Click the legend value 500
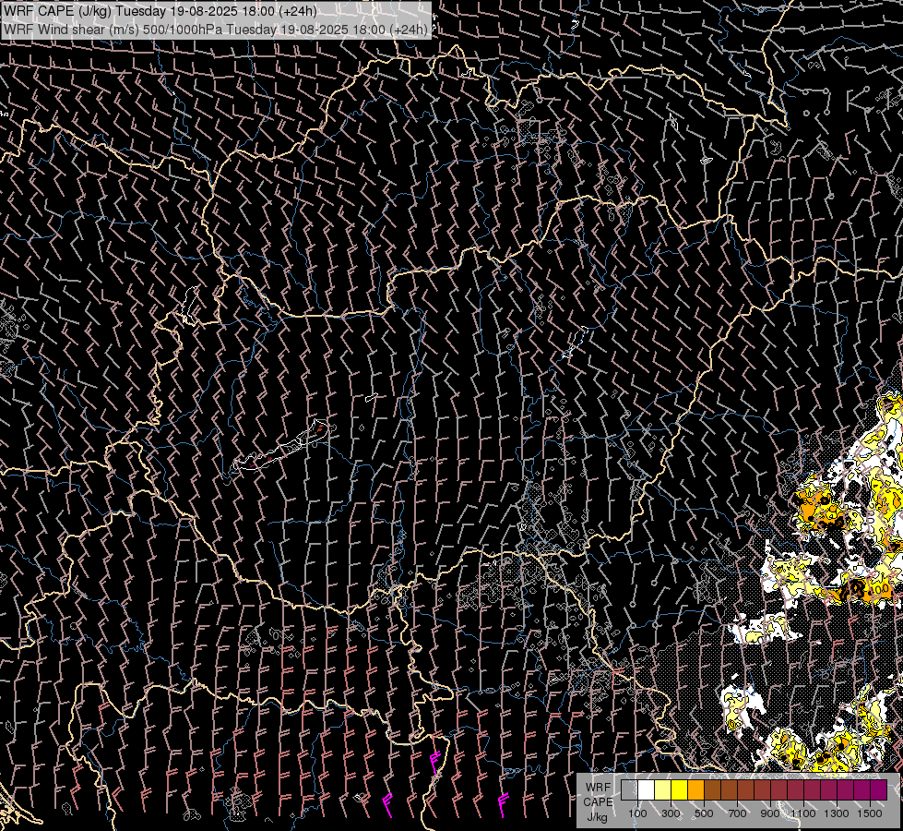 704,813
